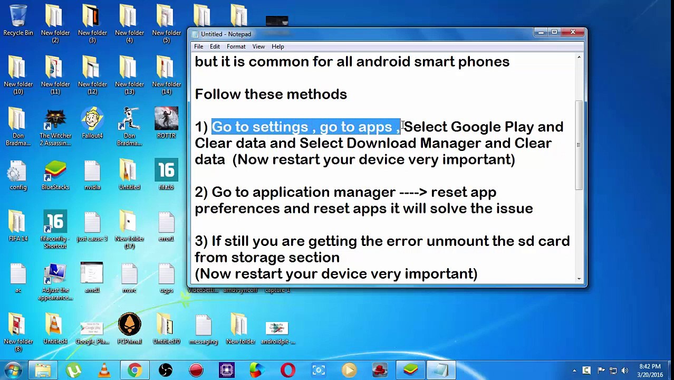This screenshot has height=380, width=674.
Task: Select the just cause 3 file
Action: point(92,226)
